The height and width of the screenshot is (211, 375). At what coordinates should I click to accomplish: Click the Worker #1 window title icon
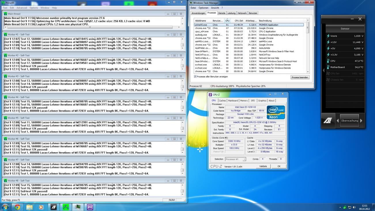(x=5, y=34)
